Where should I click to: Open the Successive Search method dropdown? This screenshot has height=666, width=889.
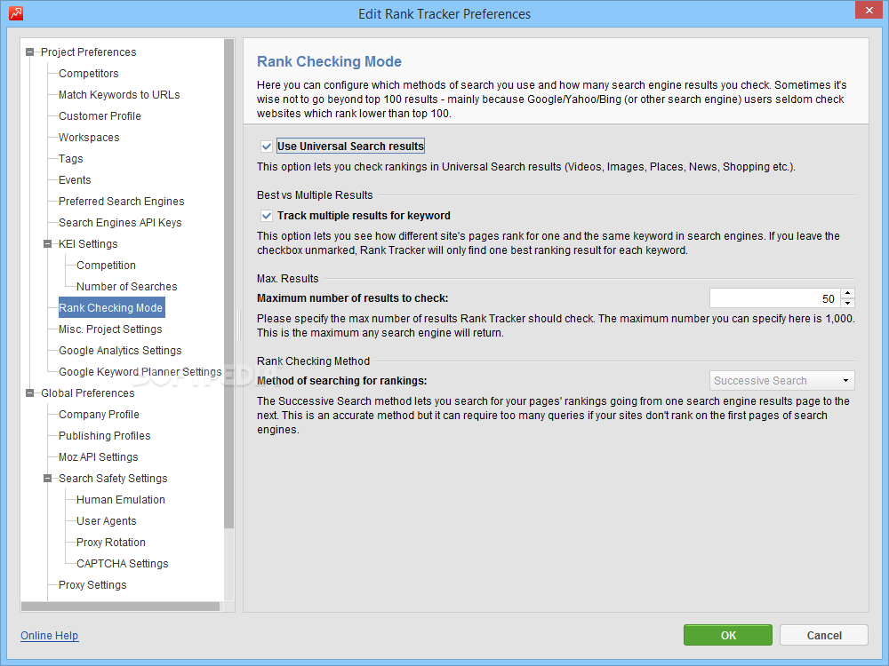tap(781, 381)
